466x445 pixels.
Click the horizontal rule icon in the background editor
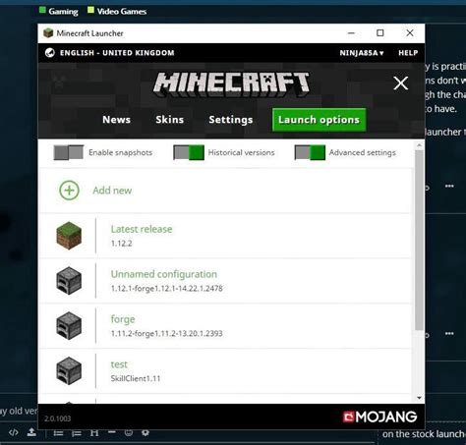112,432
